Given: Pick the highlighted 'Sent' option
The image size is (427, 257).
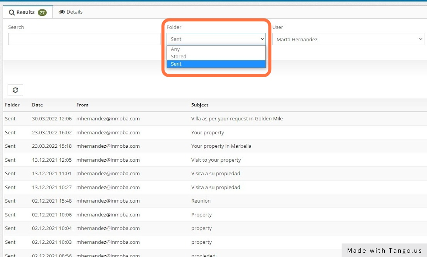Looking at the screenshot, I should point(176,64).
